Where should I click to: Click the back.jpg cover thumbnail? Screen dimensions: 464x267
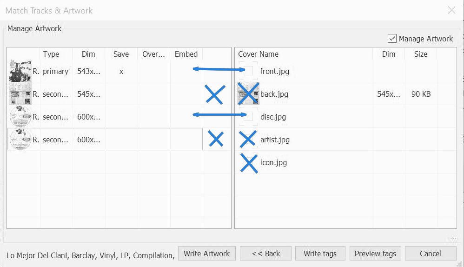click(249, 94)
